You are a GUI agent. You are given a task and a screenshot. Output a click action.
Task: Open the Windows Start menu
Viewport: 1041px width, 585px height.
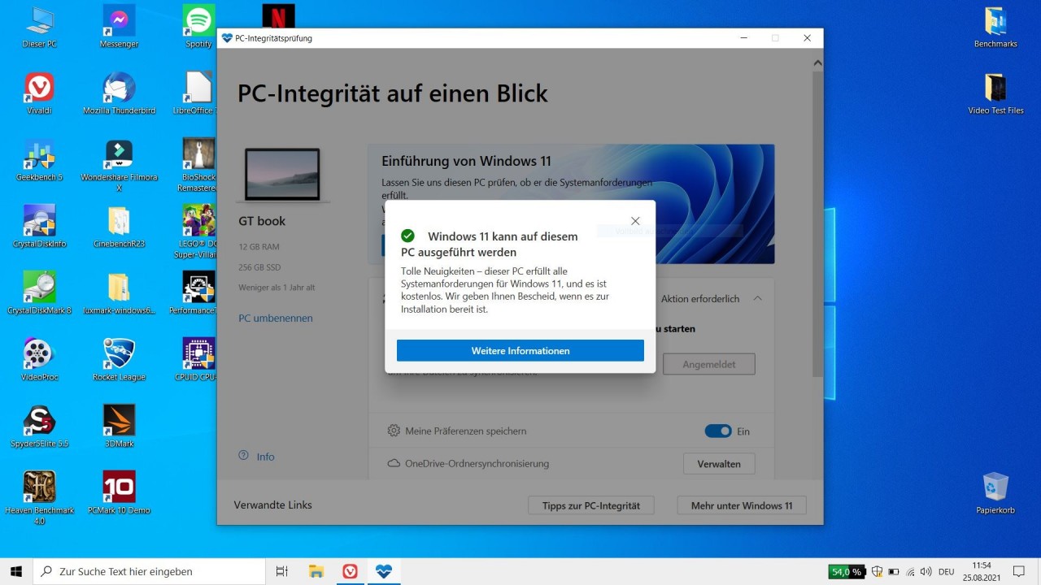pyautogui.click(x=16, y=571)
